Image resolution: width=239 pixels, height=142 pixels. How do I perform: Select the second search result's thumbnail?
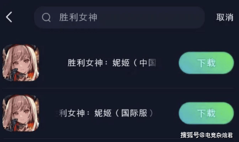click(21, 113)
